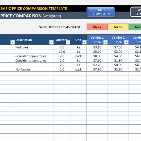Select the yellow $3,88 weighted average cell
This screenshot has height=141, width=141.
tap(118, 27)
